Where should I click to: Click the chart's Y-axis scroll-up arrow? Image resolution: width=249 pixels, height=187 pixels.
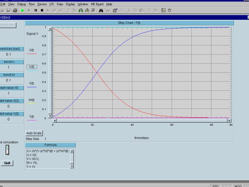[50, 29]
